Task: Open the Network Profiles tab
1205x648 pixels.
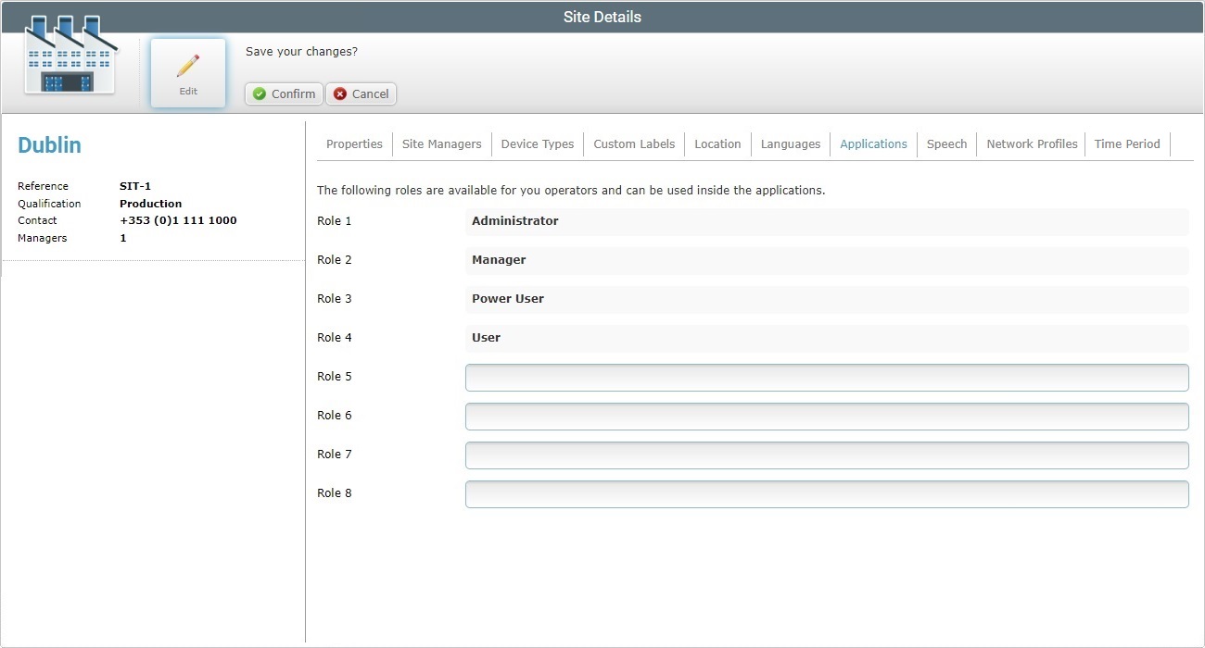Action: (1031, 143)
